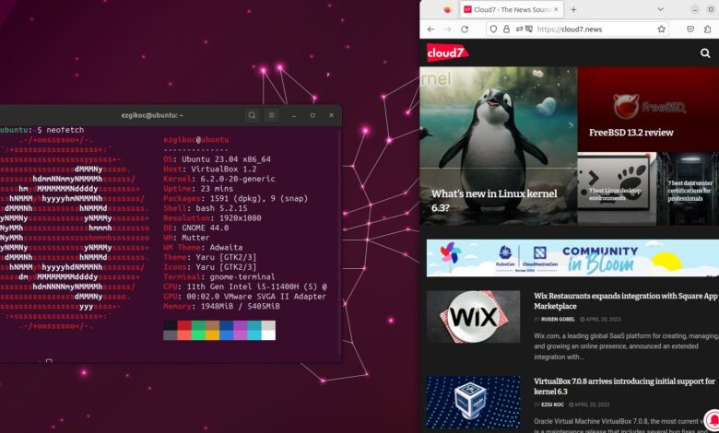This screenshot has width=719, height=433.
Task: Minimize the terminal window
Action: point(294,115)
